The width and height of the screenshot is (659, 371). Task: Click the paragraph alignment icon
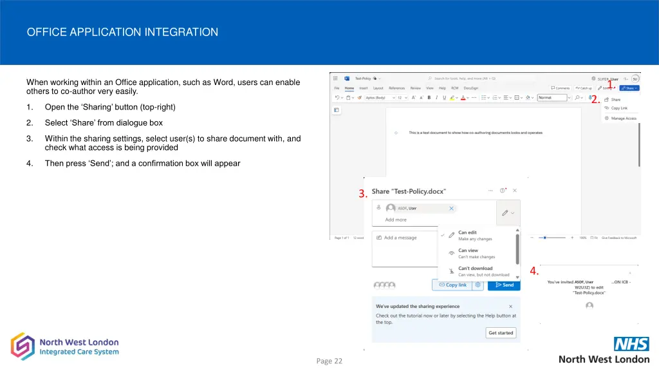point(506,98)
